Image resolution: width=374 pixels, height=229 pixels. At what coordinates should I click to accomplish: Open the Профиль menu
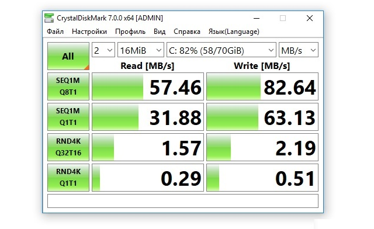(x=130, y=32)
